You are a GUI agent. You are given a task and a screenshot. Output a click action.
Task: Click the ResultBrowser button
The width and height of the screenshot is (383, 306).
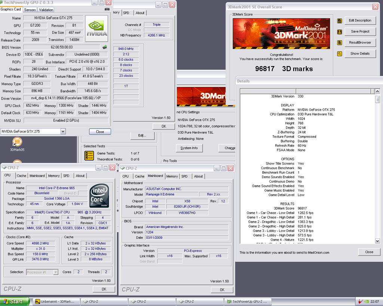point(360,43)
